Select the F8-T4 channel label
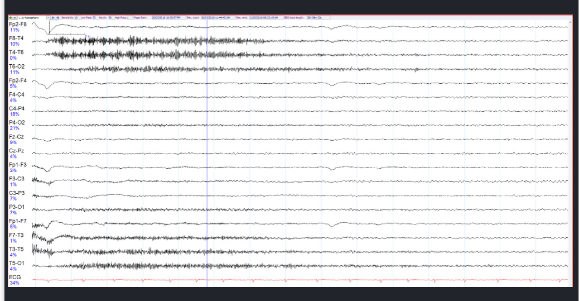 pyautogui.click(x=16, y=39)
